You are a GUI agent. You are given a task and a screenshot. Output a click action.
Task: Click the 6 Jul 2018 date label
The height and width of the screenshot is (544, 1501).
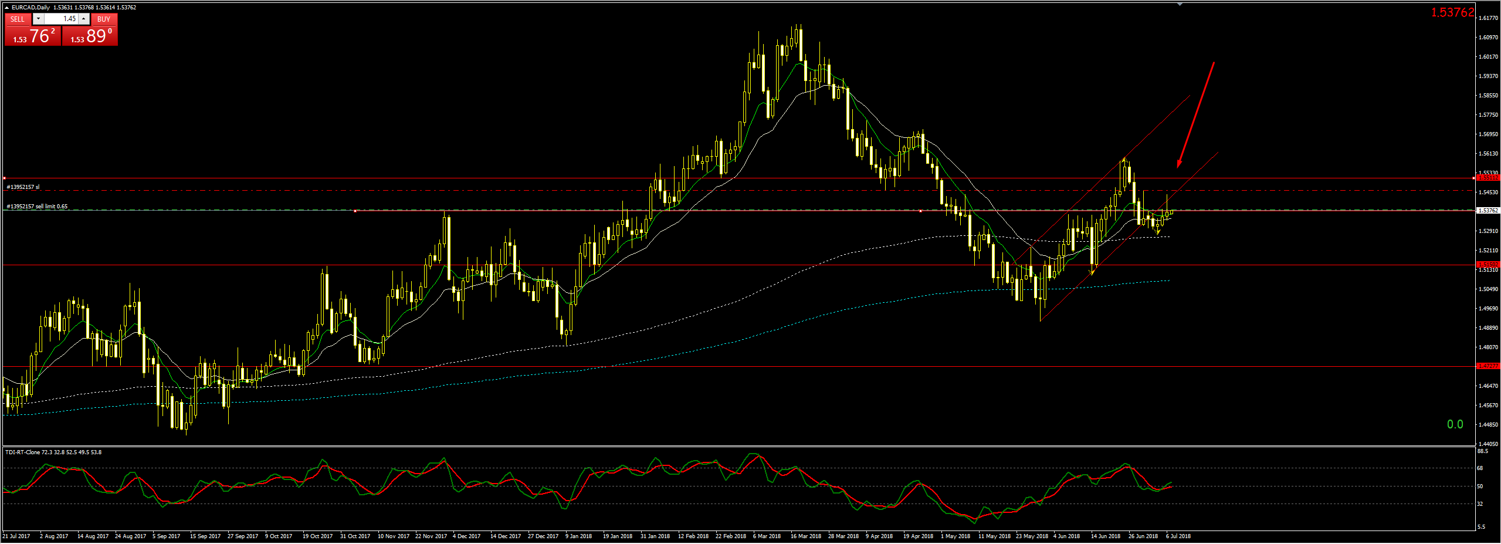coord(1178,536)
